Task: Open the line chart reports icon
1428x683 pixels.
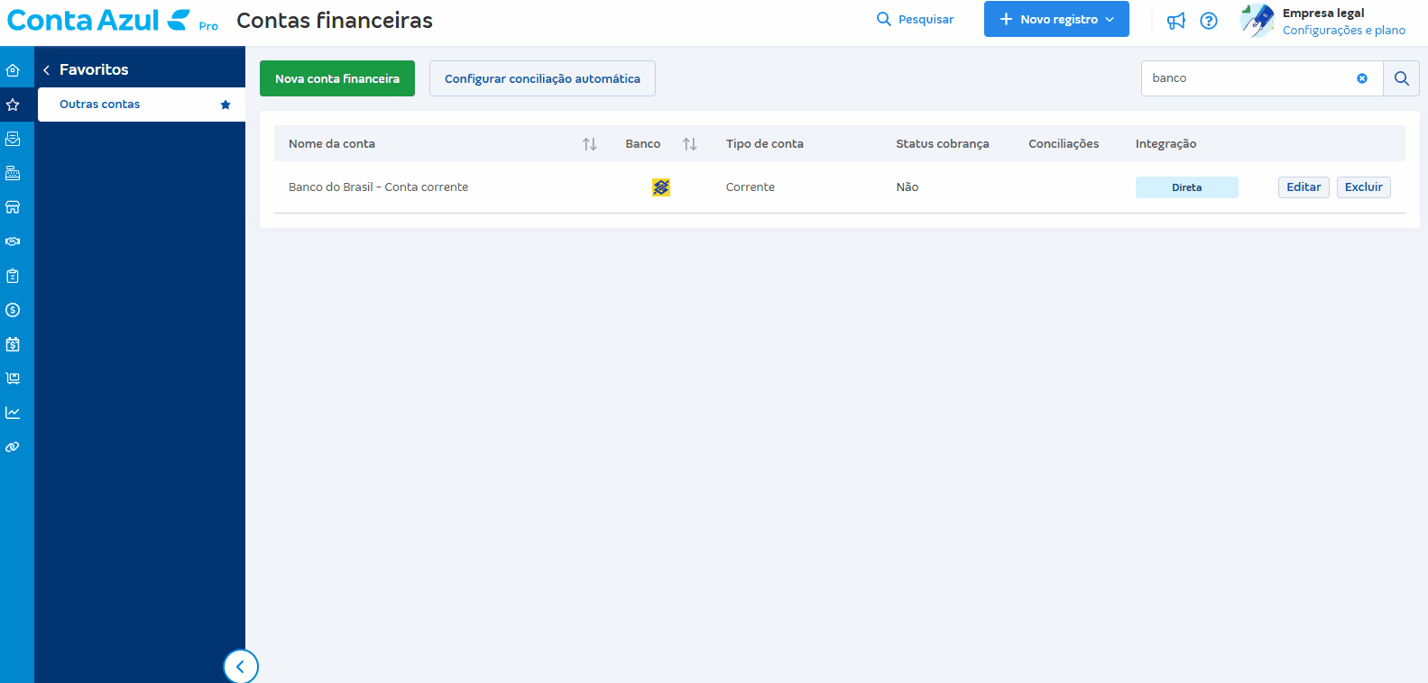Action: [13, 413]
